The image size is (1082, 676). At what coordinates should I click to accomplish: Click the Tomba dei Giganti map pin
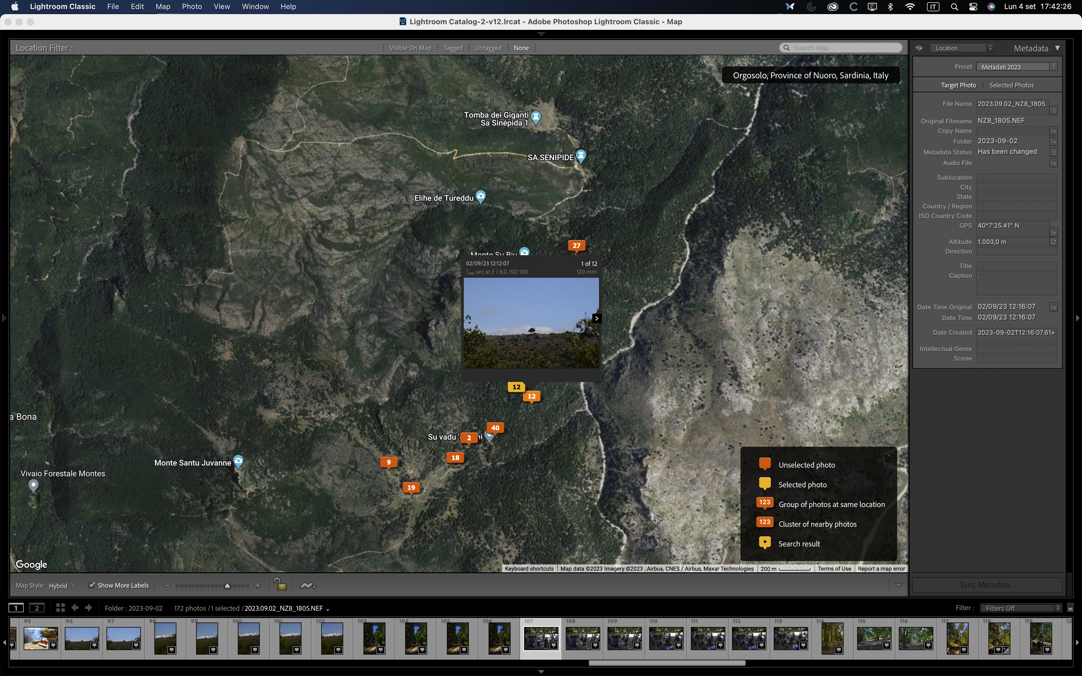[x=536, y=117]
